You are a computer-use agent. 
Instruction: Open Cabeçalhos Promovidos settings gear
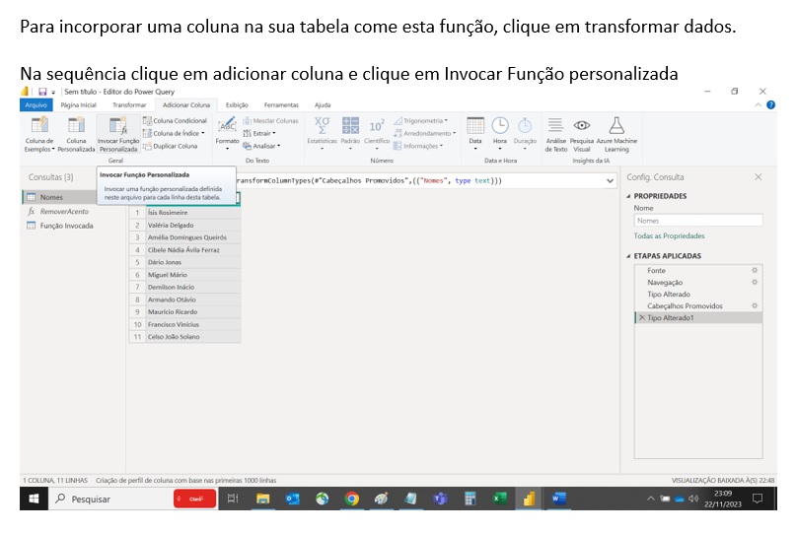pos(755,305)
